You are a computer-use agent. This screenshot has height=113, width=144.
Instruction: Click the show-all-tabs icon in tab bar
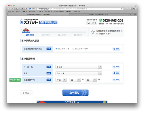click(x=135, y=14)
